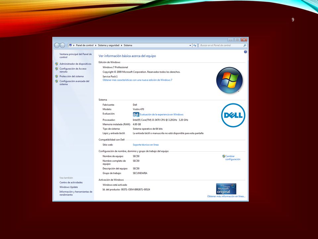The width and height of the screenshot is (318, 239).
Task: Select Sistema y seguridad breadcrumb
Action: pyautogui.click(x=109, y=45)
